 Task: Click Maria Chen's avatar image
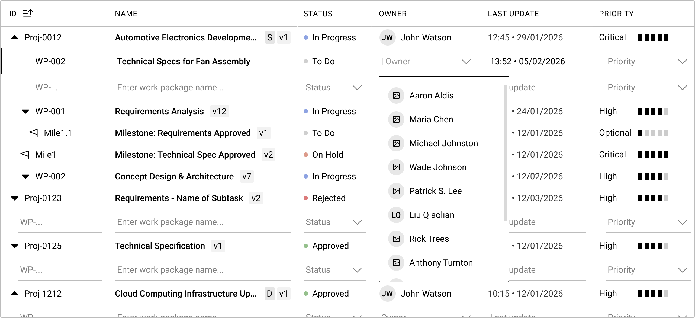(396, 119)
